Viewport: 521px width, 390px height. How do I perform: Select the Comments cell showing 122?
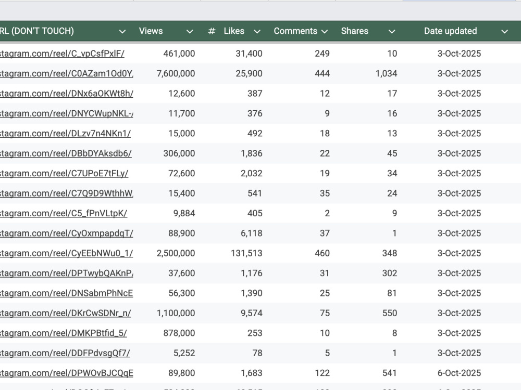coord(302,373)
